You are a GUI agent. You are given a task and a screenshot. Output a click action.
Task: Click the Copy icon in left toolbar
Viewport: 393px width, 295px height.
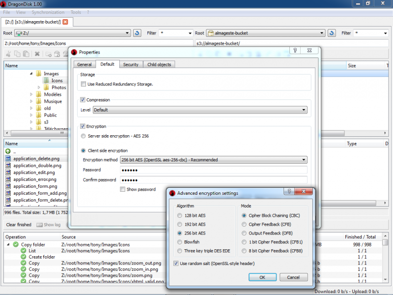click(x=17, y=54)
